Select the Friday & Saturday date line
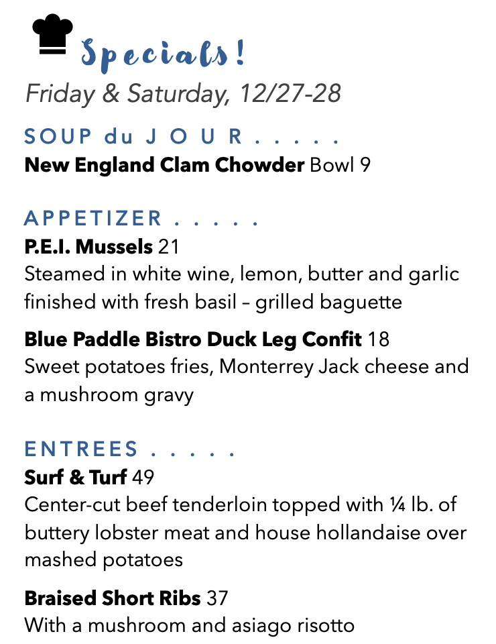 [x=183, y=94]
